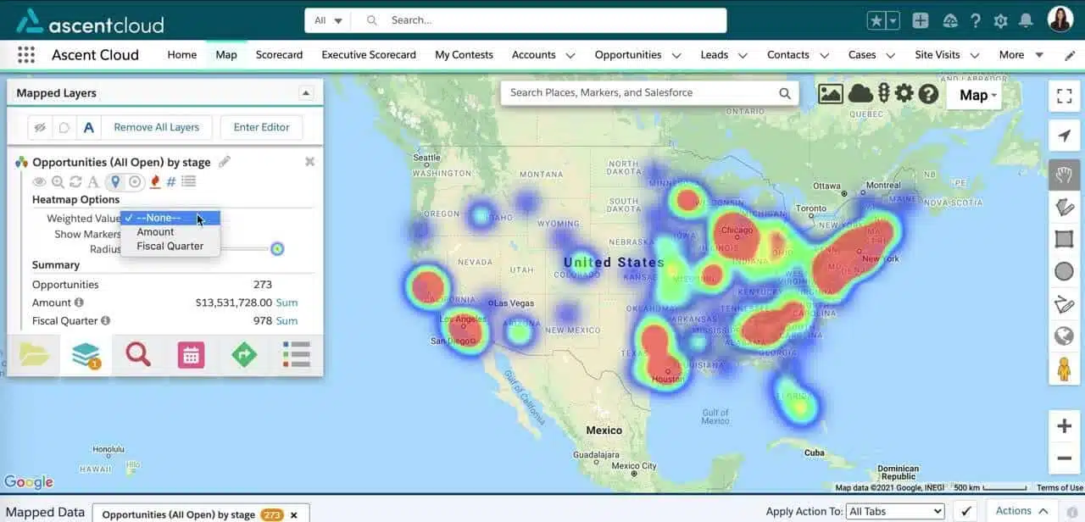Open map settings gear icon

click(x=904, y=93)
